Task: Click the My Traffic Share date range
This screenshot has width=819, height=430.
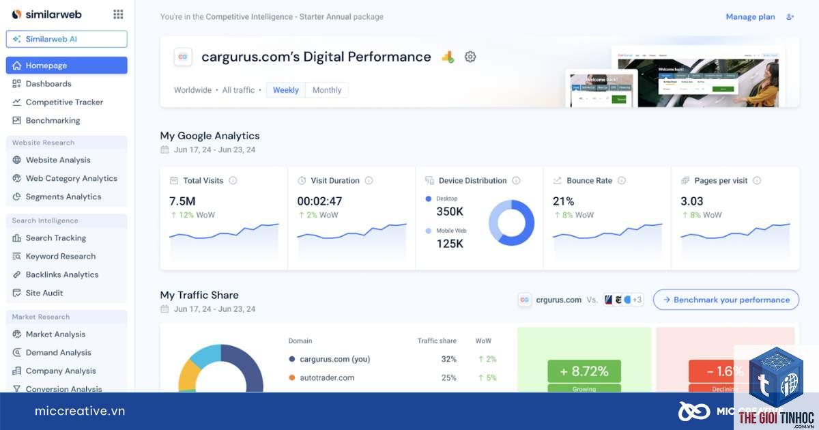Action: click(x=207, y=309)
